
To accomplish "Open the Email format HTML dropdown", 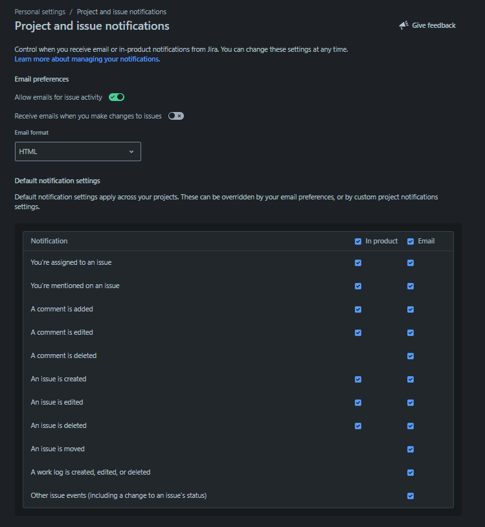I will coord(78,151).
